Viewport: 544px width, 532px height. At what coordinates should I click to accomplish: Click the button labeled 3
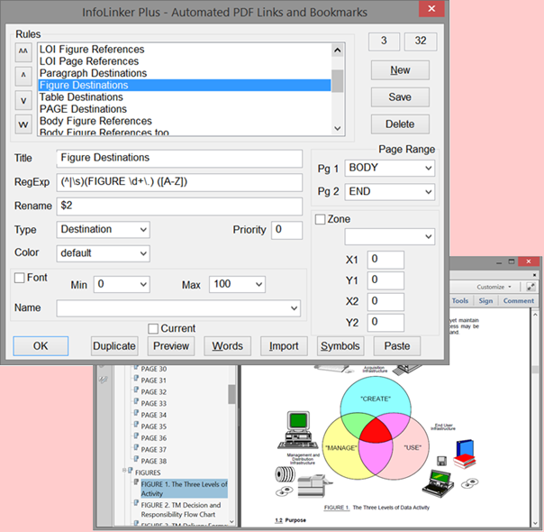(384, 41)
